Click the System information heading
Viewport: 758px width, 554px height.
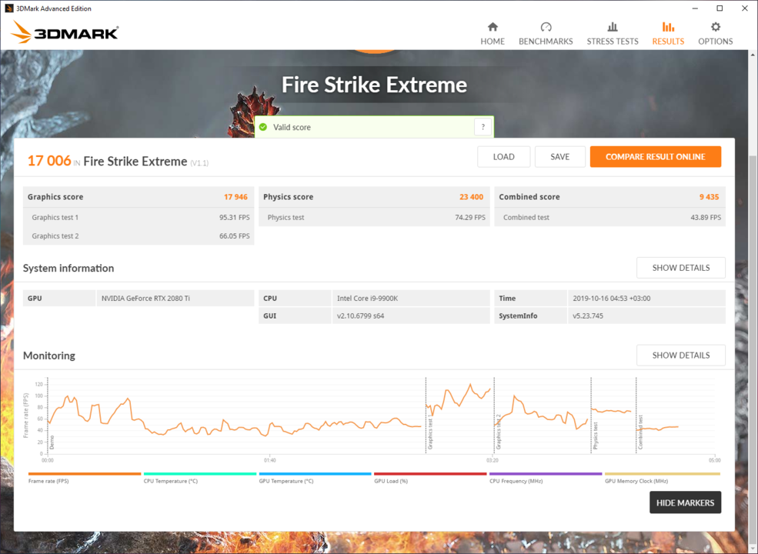[x=68, y=268]
